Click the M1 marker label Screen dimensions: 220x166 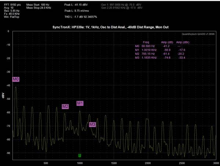tap(80, 103)
